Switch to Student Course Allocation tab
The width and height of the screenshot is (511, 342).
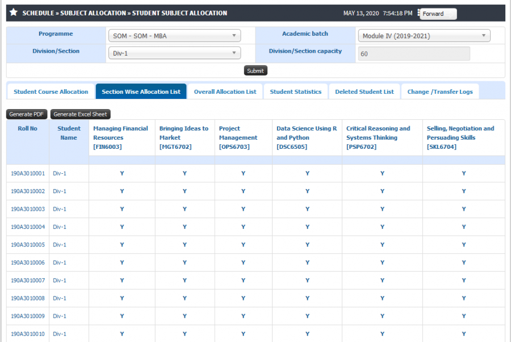51,91
